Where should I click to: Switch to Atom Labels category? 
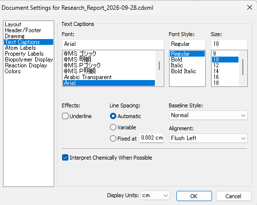click(21, 48)
